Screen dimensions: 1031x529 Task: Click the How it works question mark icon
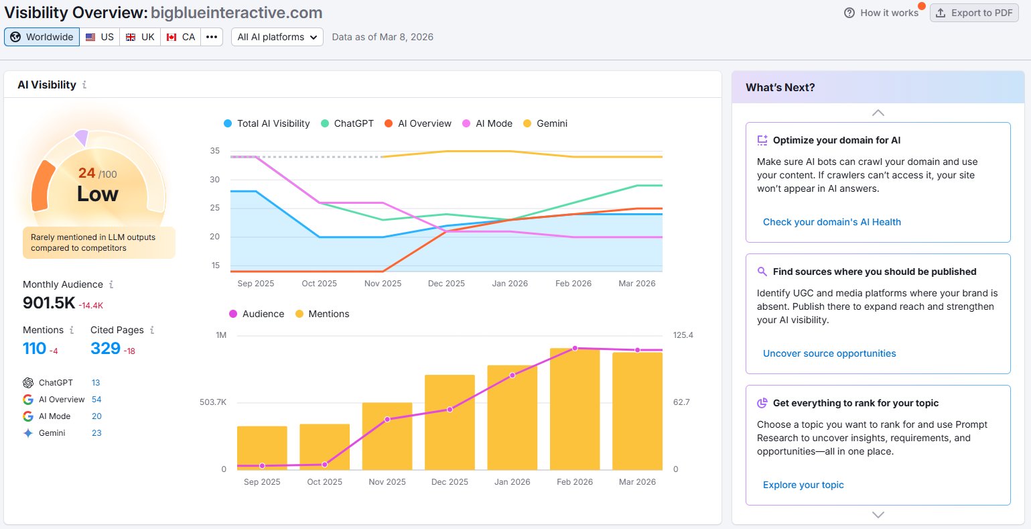(x=849, y=13)
